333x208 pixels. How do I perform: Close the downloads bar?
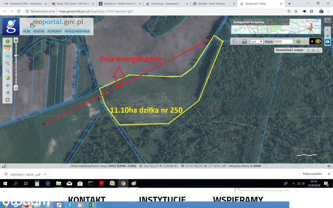click(x=329, y=174)
